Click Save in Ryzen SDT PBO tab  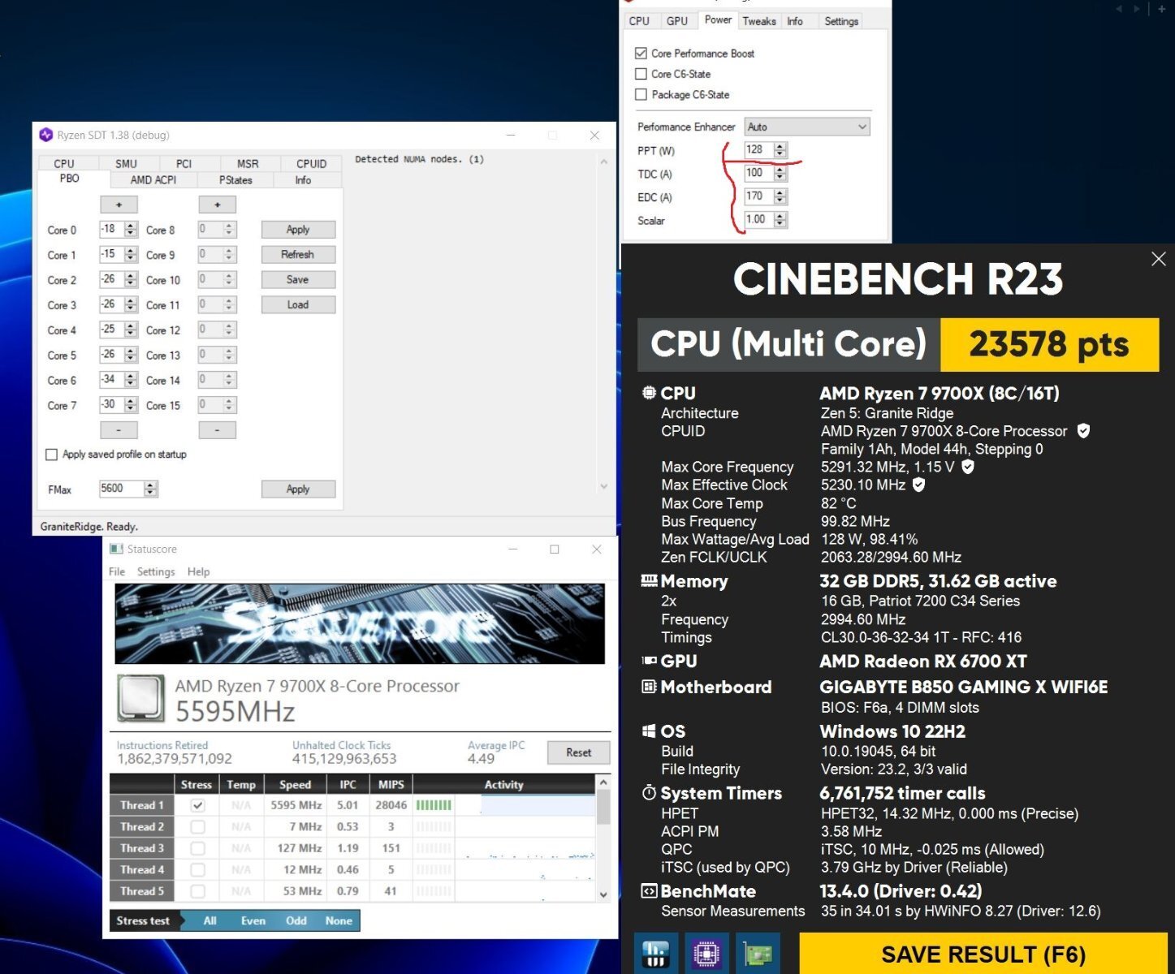point(298,279)
